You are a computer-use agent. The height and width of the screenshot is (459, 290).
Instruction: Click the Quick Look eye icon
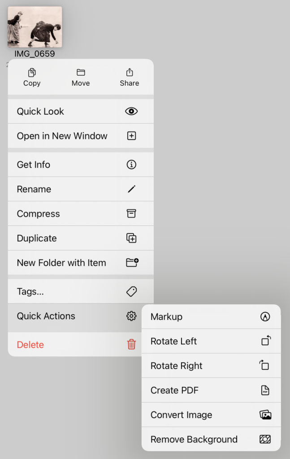[x=131, y=112]
